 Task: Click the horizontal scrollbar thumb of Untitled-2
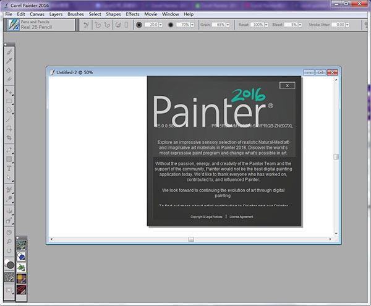click(x=191, y=240)
